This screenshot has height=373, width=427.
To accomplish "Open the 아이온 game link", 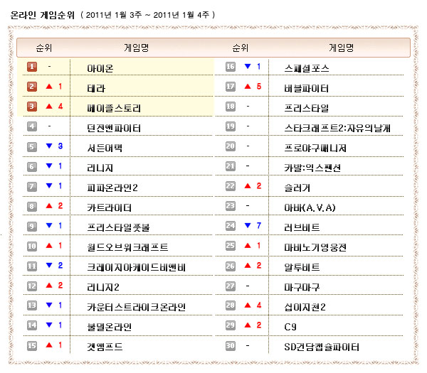I will (100, 68).
